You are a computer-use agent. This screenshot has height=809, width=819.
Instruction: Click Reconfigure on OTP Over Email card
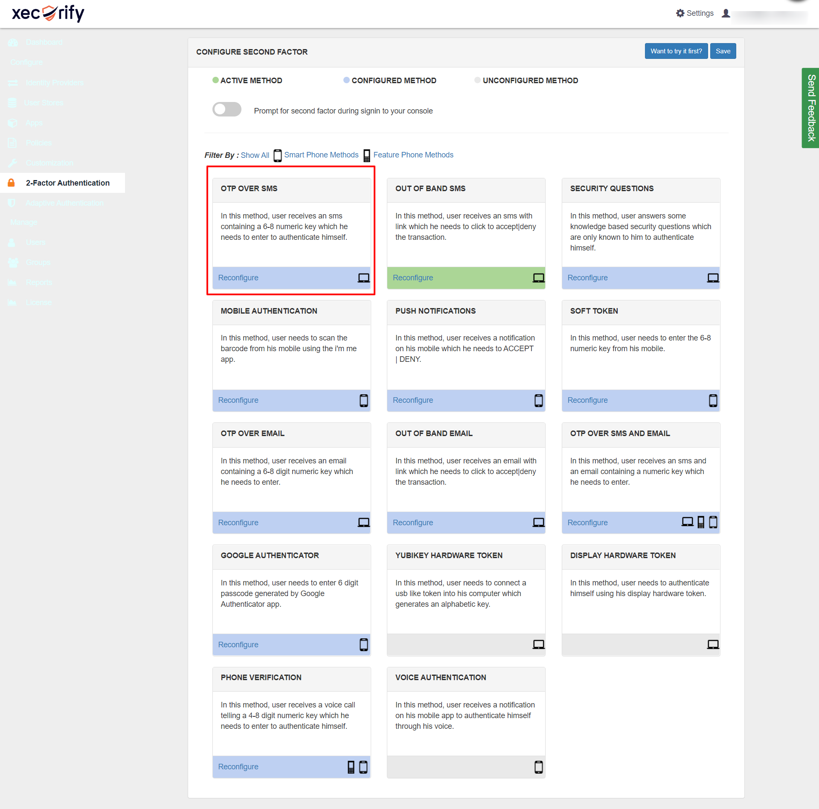click(x=238, y=522)
